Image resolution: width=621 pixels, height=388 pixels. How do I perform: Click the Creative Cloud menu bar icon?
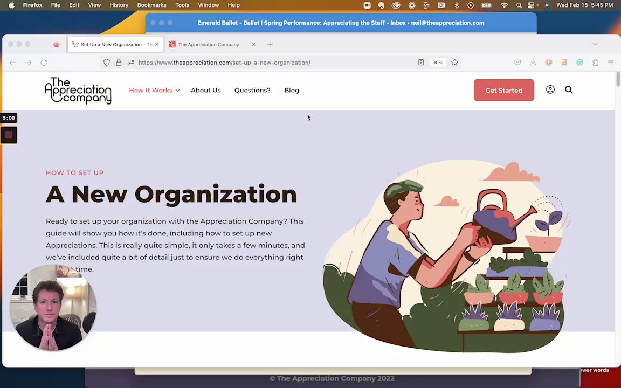[396, 5]
